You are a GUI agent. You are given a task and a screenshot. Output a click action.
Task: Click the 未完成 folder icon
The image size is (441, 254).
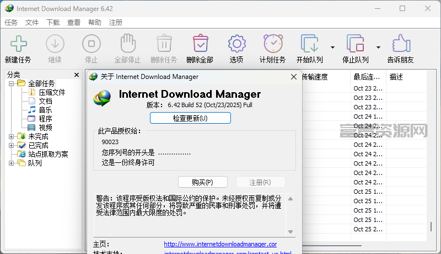click(21, 136)
